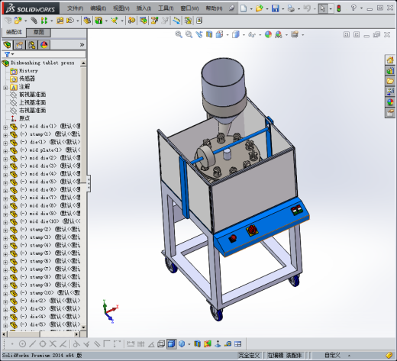Open the Design Library task pane tab
The image size is (397, 361).
(390, 71)
